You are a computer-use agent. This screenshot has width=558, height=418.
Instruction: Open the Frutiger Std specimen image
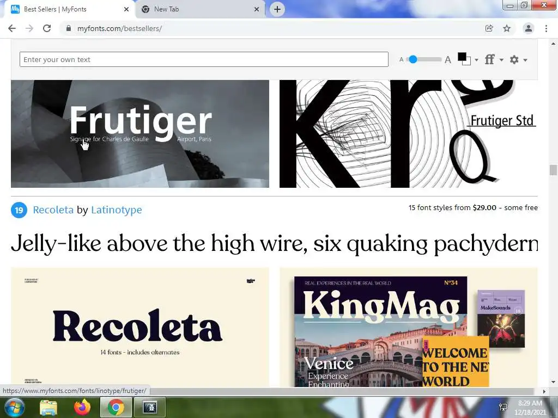(x=409, y=134)
